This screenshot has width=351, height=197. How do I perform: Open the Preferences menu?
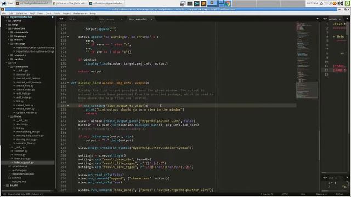[x=81, y=13]
